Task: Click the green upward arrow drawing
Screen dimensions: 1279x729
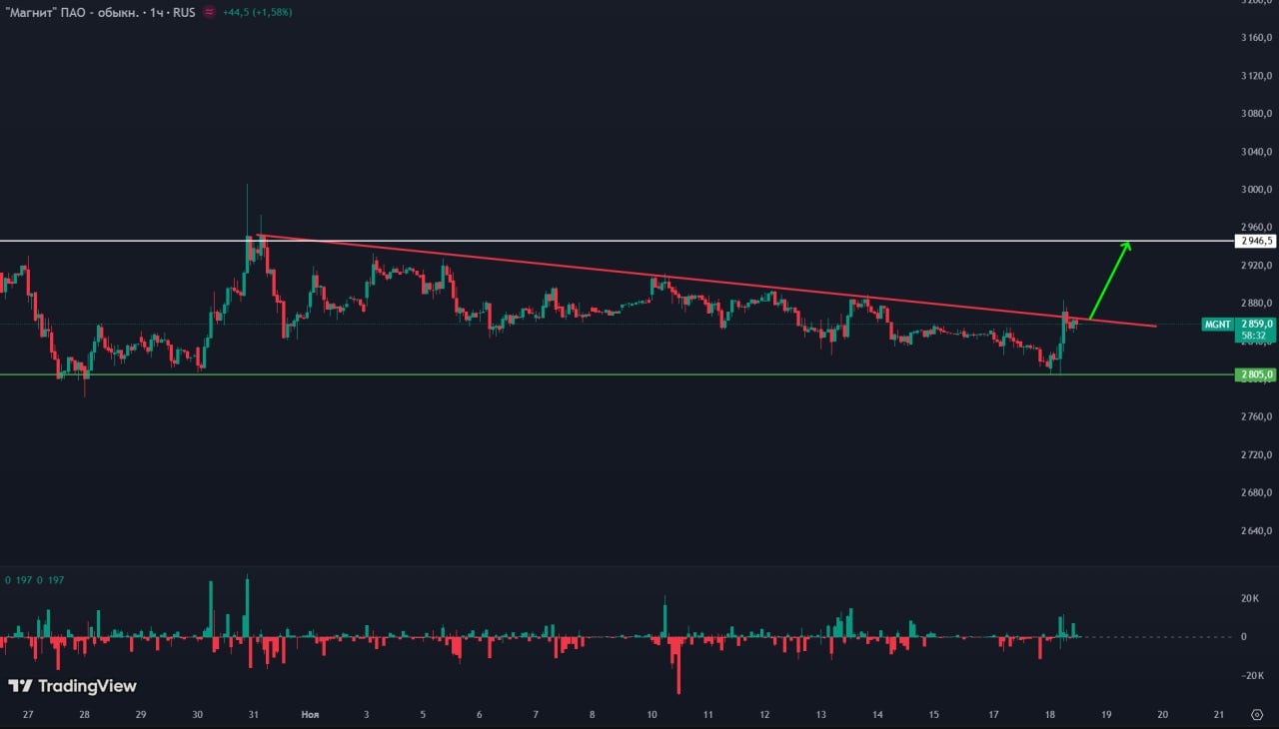Action: click(1109, 282)
